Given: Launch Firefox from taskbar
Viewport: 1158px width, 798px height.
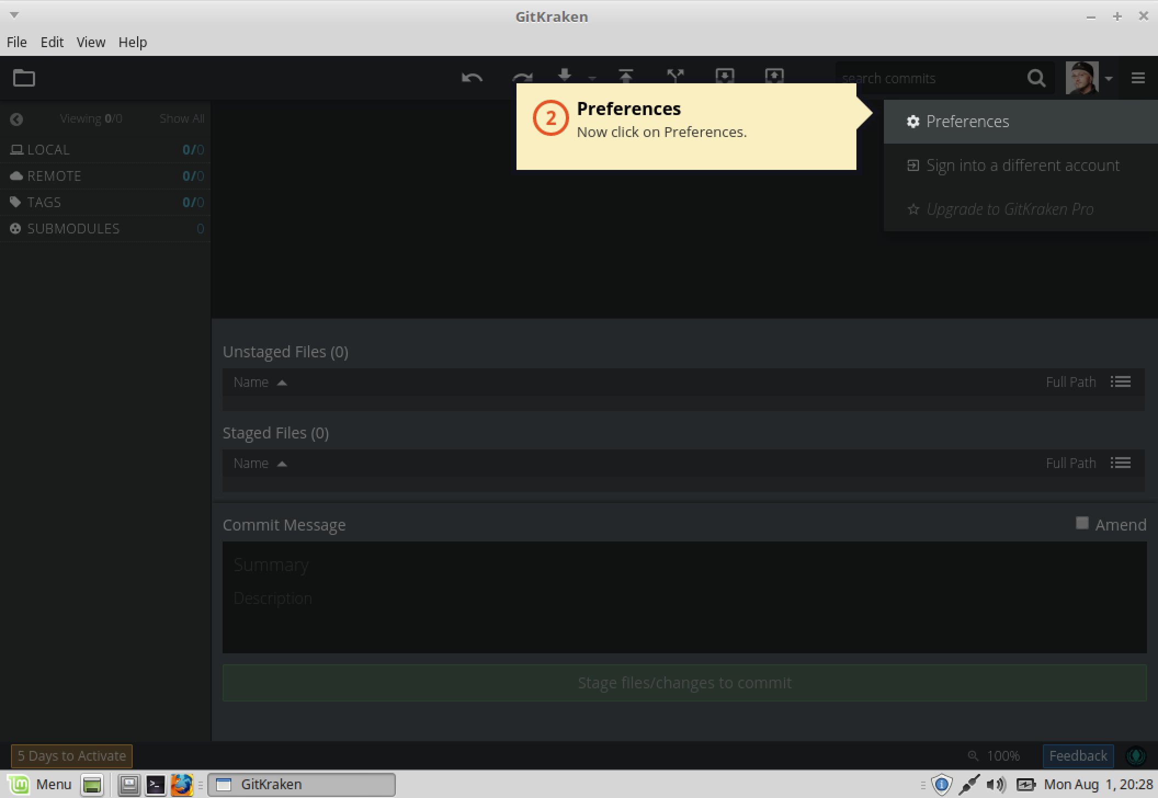Looking at the screenshot, I should (x=182, y=784).
